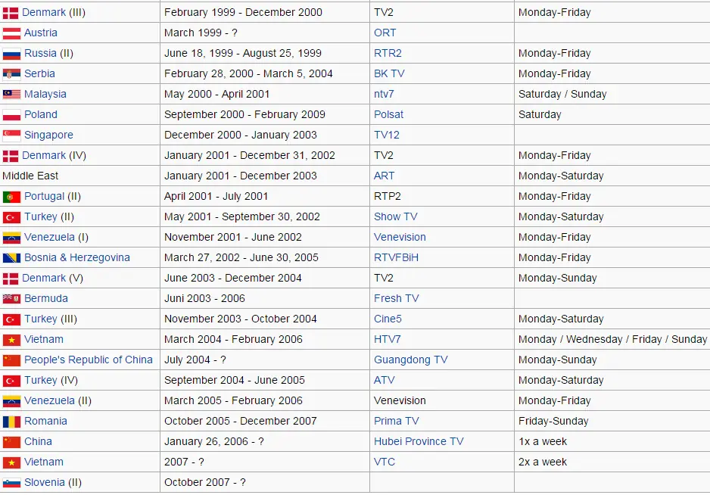Screen dimensions: 710x495
Task: Open the ATV channel link
Action: pyautogui.click(x=384, y=380)
